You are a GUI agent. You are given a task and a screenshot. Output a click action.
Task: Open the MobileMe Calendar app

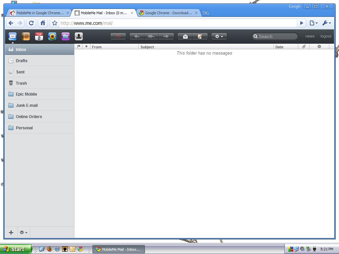click(x=39, y=36)
